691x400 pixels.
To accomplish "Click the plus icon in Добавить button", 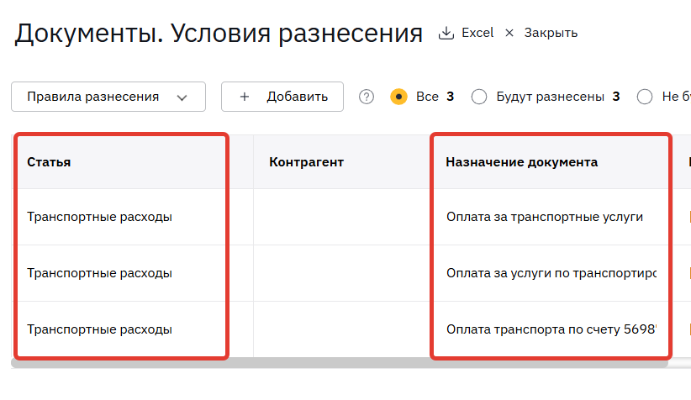I will point(245,97).
